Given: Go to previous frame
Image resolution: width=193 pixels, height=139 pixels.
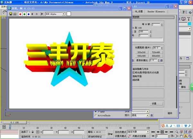Looking at the screenshot, I should tap(158, 132).
